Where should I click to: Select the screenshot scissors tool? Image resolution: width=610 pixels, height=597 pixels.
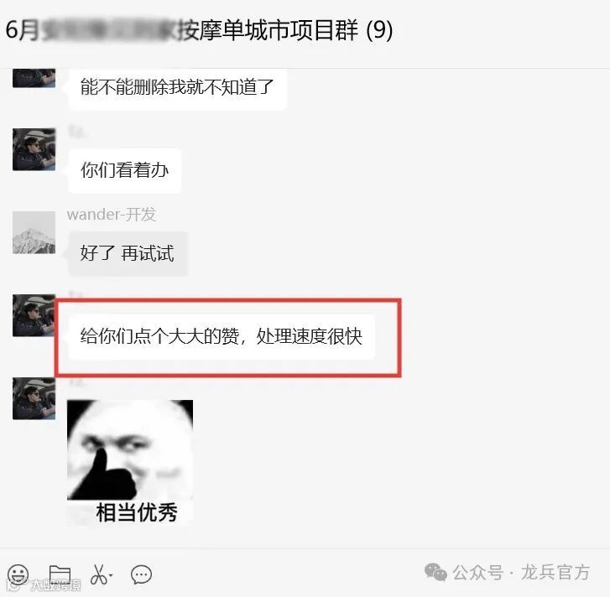point(99,574)
